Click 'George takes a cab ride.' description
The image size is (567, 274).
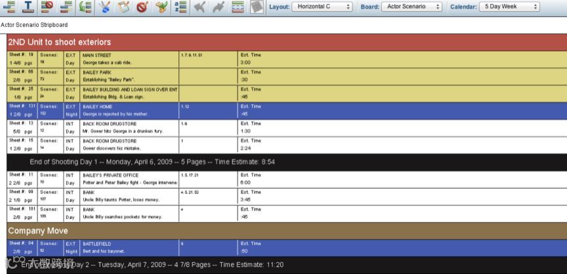coord(107,62)
